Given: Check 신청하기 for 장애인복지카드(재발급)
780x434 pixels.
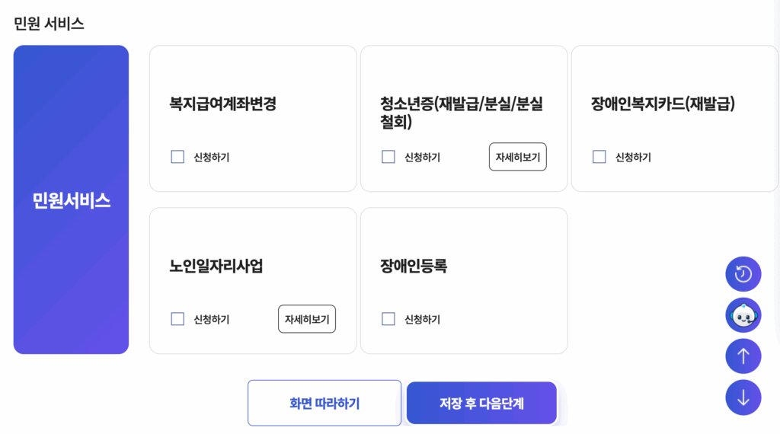Looking at the screenshot, I should click(599, 157).
